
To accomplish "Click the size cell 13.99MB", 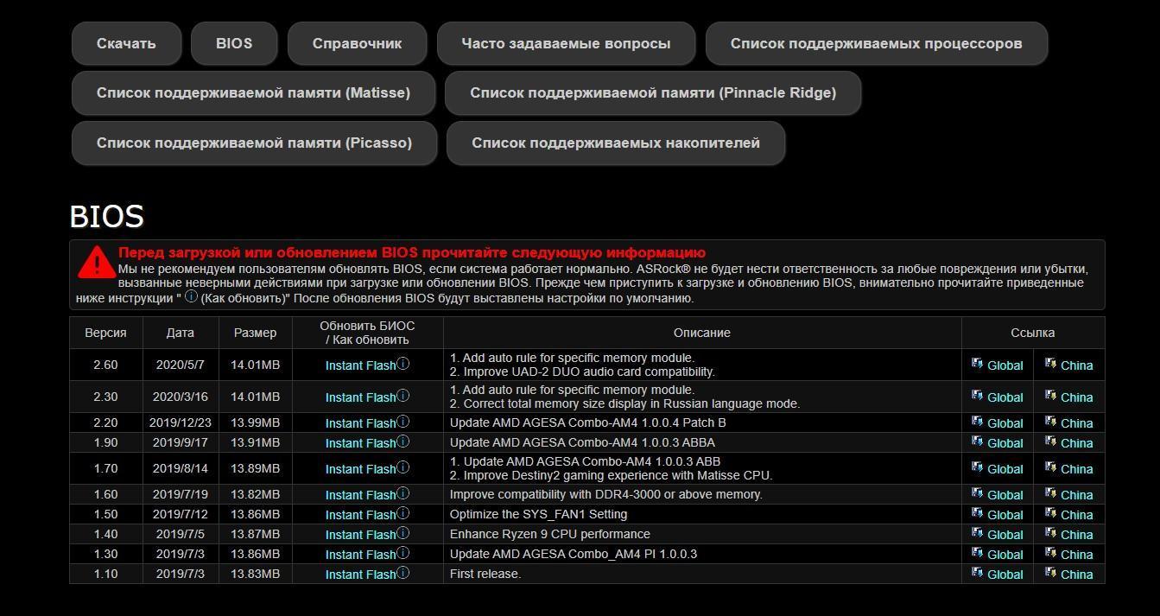I will coord(255,422).
